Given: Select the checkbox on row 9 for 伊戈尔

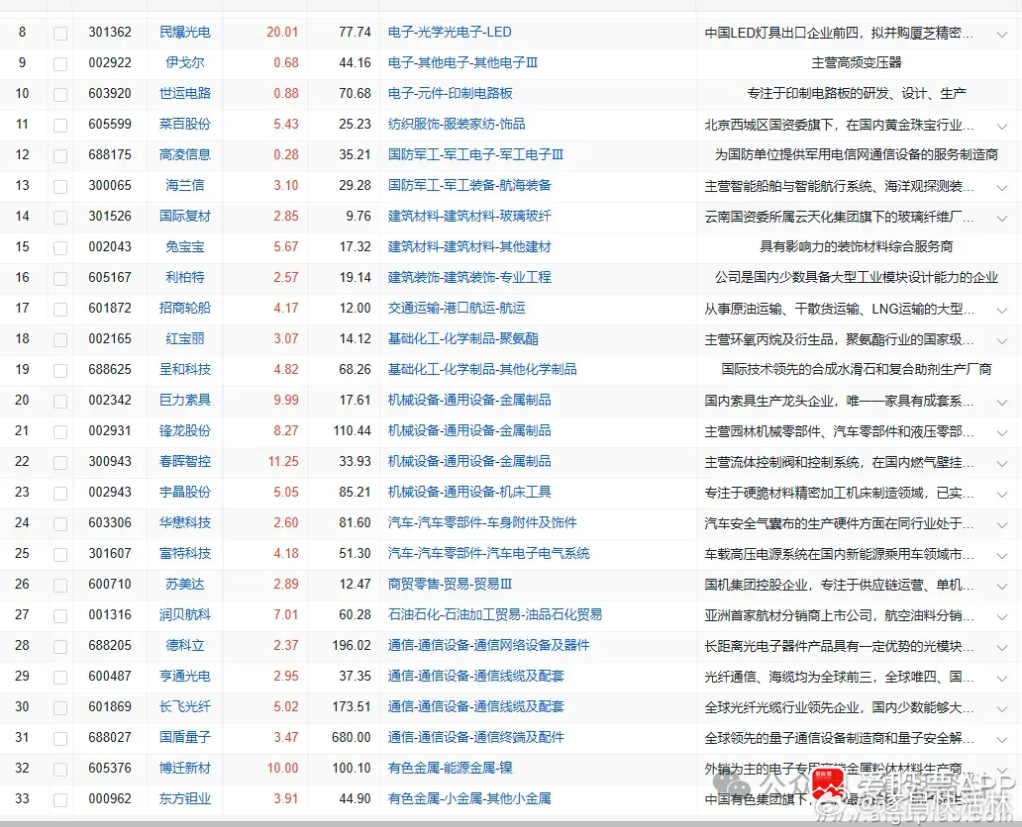Looking at the screenshot, I should 60,62.
